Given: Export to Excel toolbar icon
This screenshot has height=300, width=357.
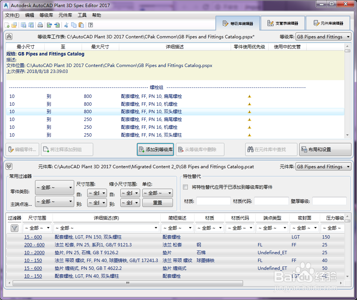Looking at the screenshot, I should click(x=50, y=25).
